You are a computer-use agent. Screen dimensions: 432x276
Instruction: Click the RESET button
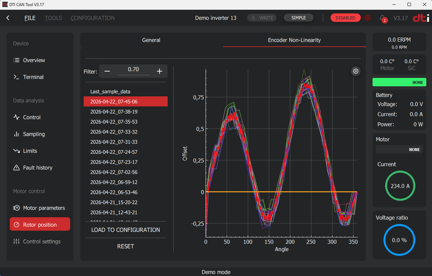(126, 246)
